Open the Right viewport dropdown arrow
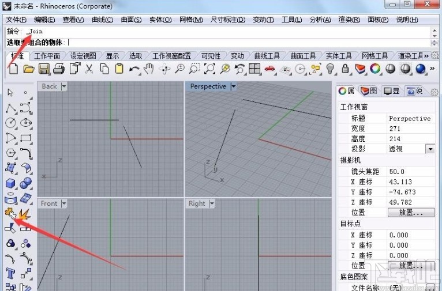 212,203
